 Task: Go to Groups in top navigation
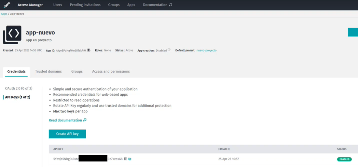point(114,5)
